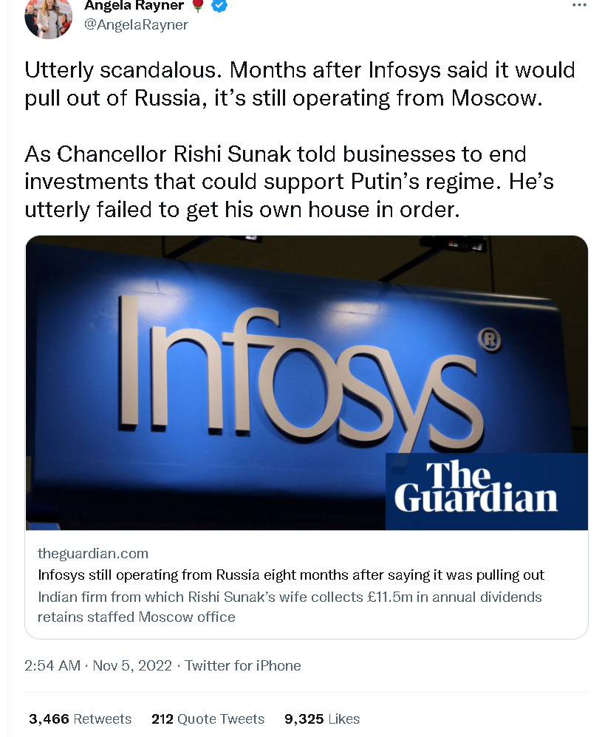Click the card description about Sunak's wife's dividends
602x737 pixels.
click(290, 606)
